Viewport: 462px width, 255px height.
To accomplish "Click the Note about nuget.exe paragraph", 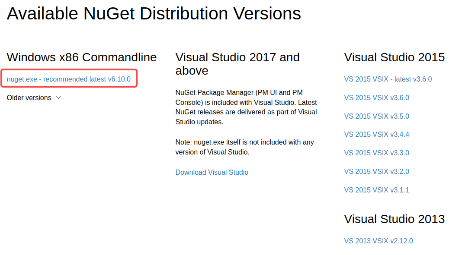I will 244,147.
